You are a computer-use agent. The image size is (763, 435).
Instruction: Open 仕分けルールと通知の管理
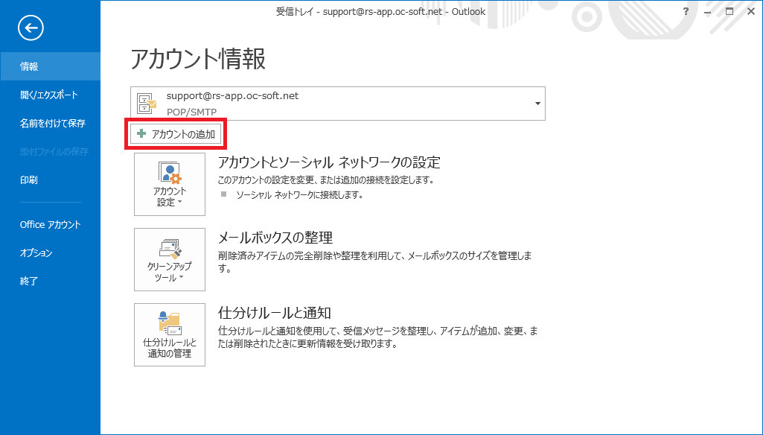pos(169,334)
